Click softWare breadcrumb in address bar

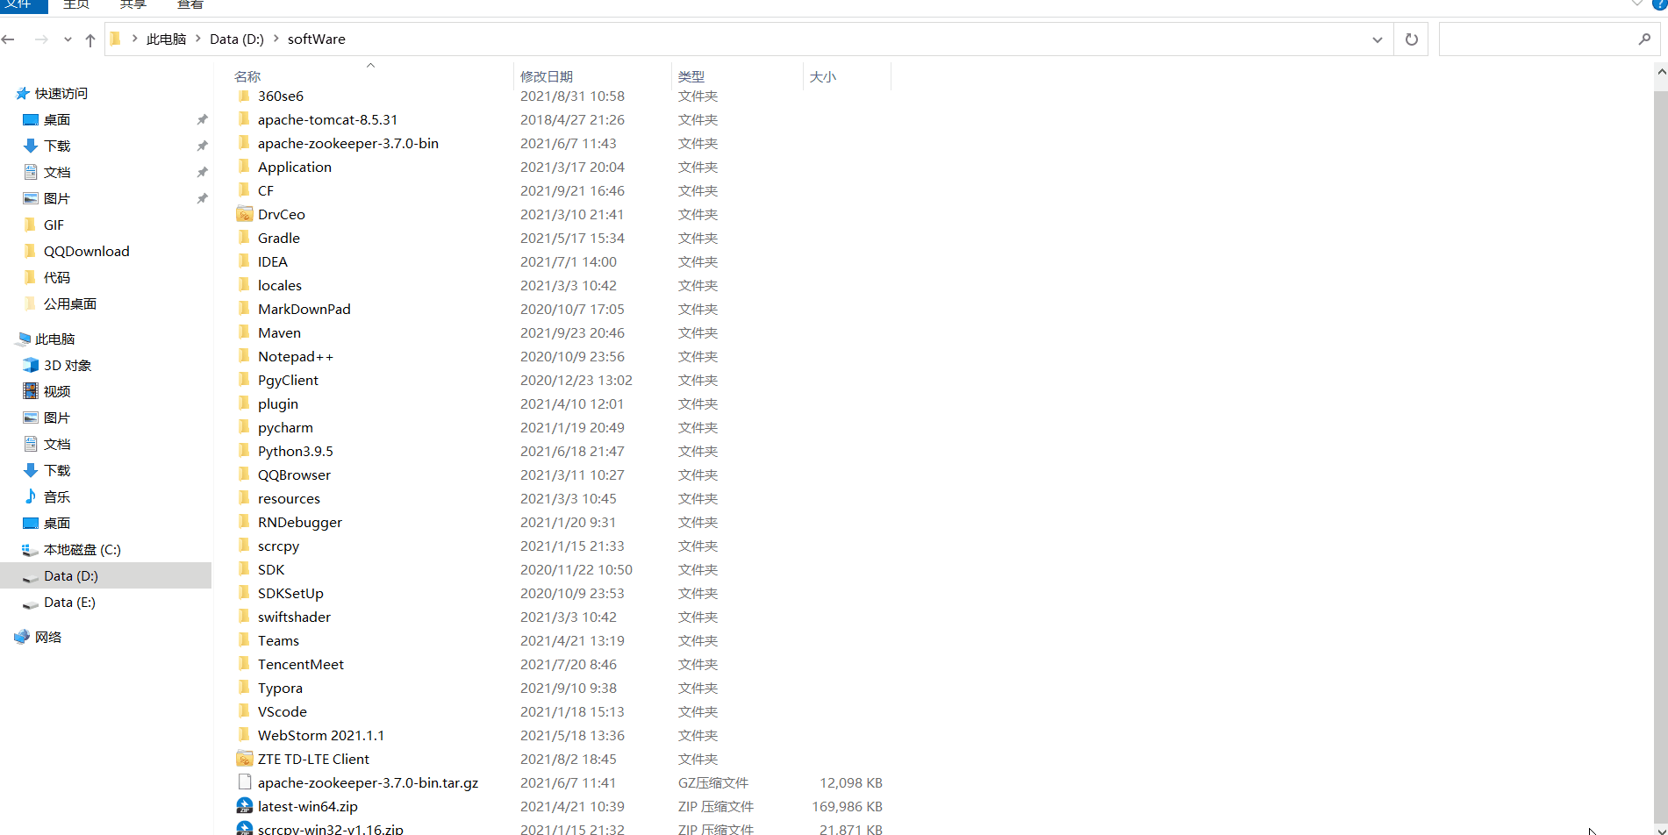pos(317,39)
